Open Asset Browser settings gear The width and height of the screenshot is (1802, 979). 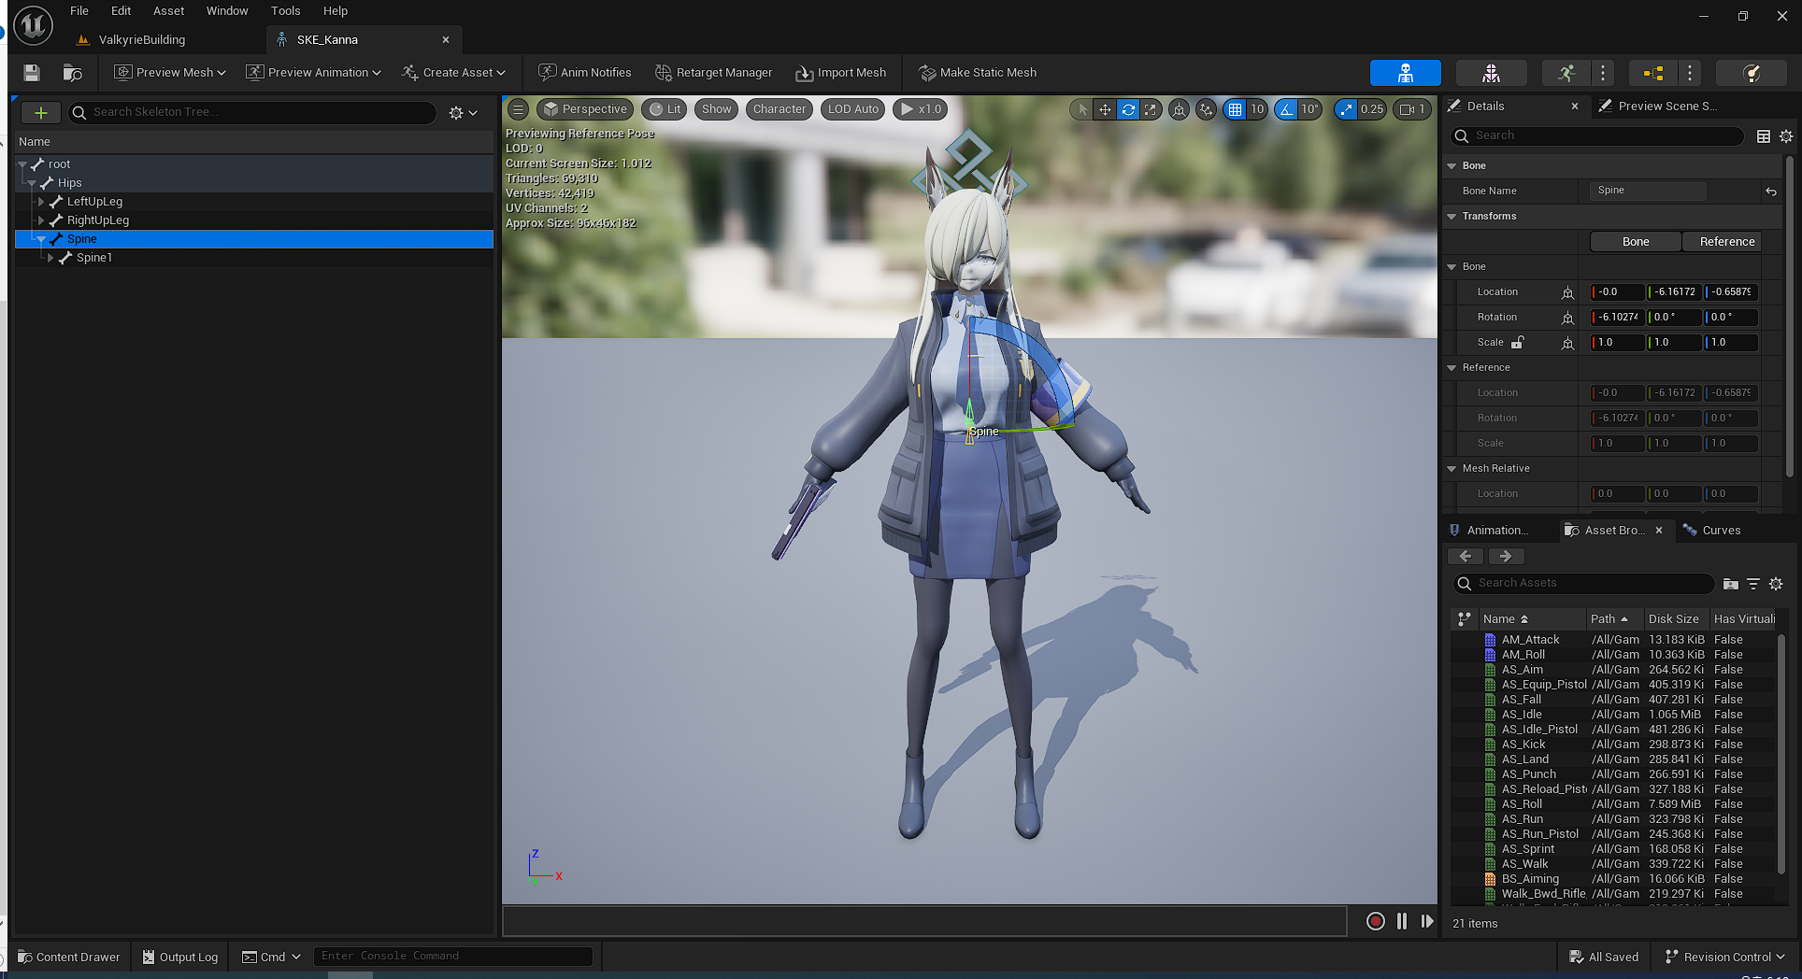click(x=1776, y=584)
